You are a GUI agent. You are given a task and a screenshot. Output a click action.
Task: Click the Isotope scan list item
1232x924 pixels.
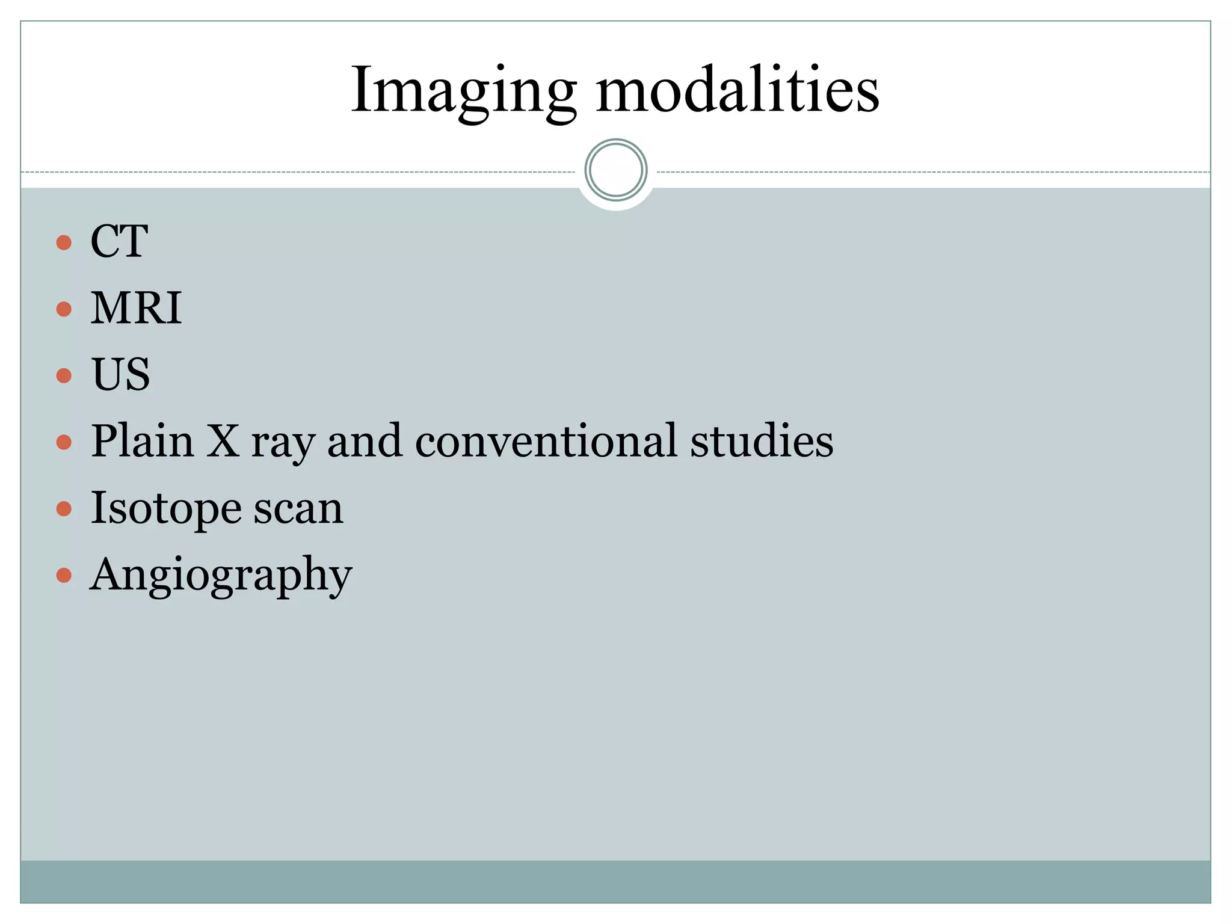(x=217, y=508)
